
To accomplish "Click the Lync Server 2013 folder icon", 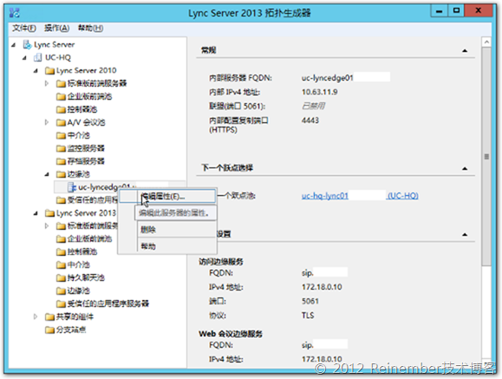I will coord(49,213).
